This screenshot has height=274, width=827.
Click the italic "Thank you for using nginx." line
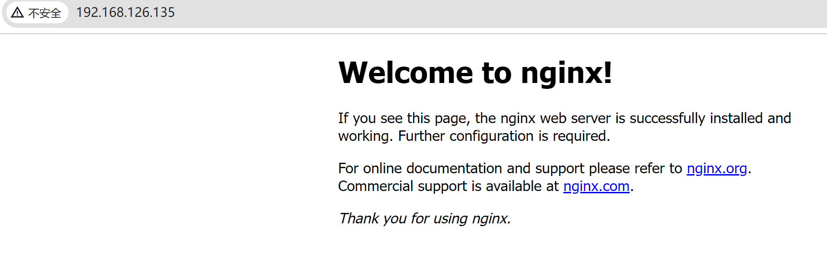pos(424,218)
